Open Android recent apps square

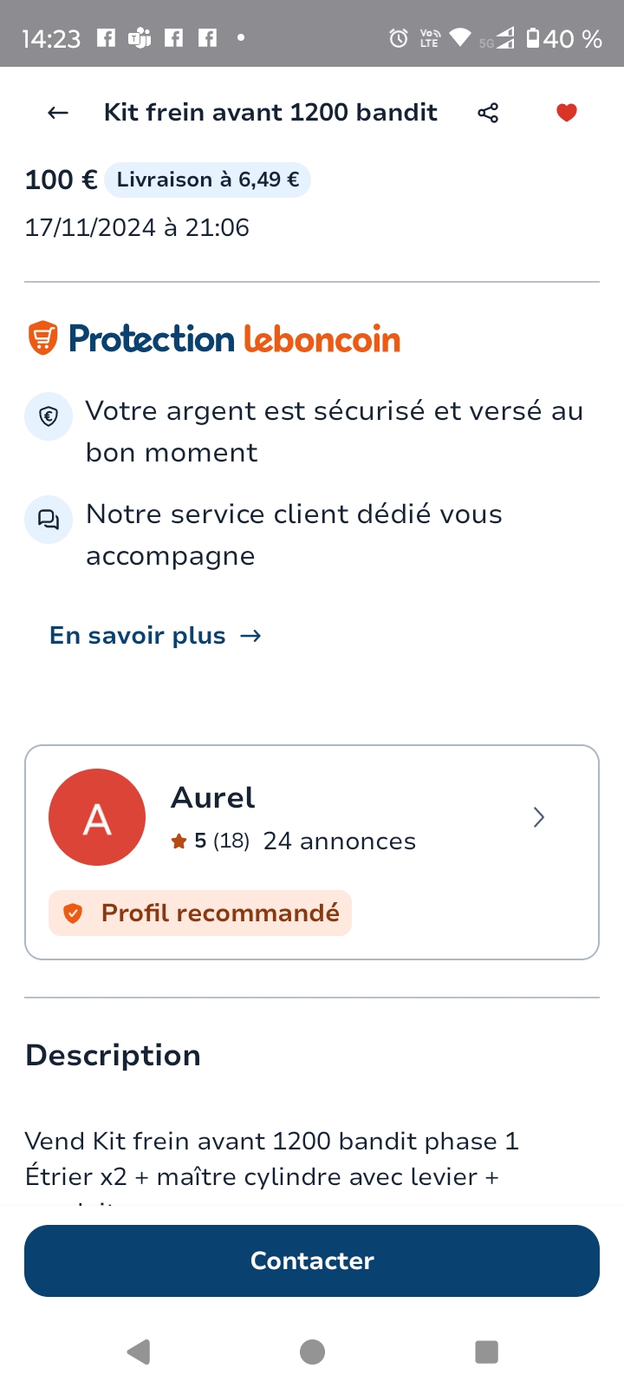pyautogui.click(x=487, y=1352)
